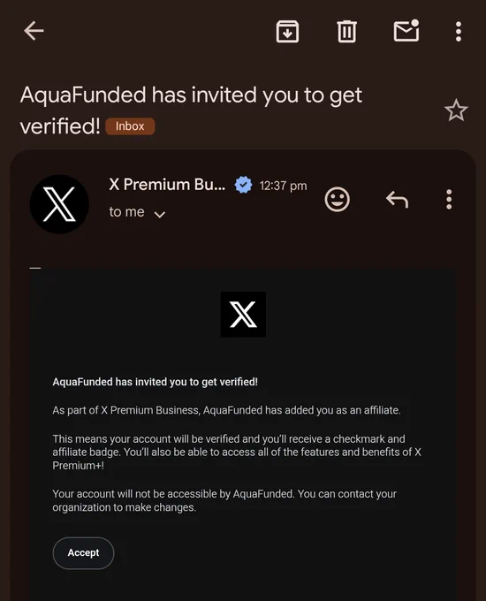Open the message options three-dot menu
Screen dimensions: 486x601
point(449,200)
